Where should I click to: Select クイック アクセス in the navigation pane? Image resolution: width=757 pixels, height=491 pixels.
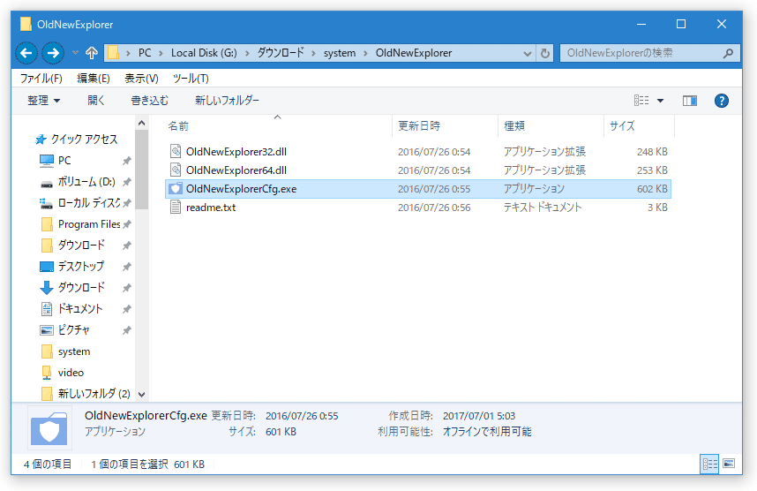(84, 140)
